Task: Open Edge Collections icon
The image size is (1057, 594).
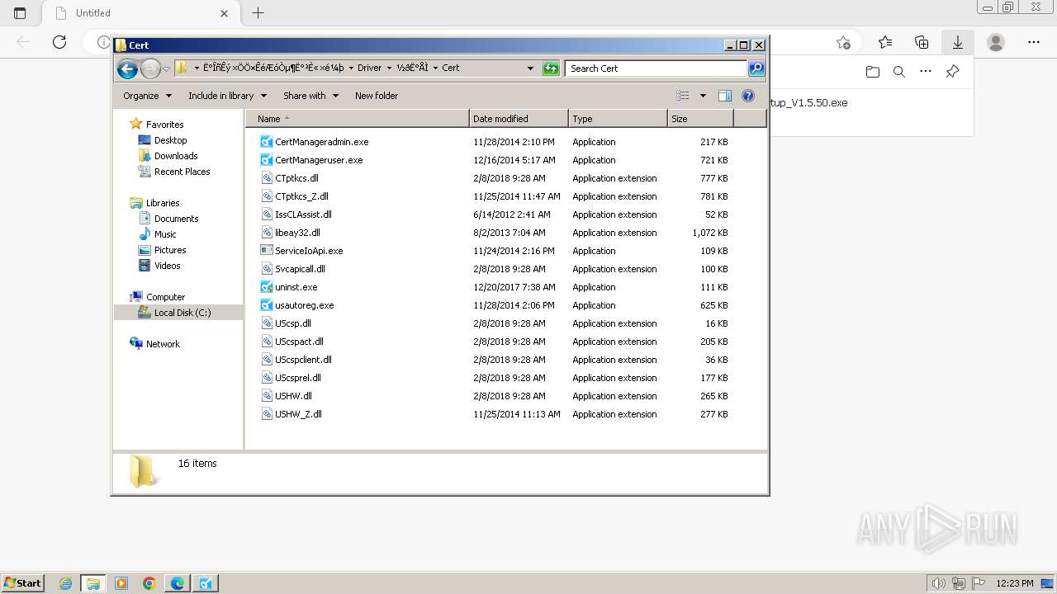Action: coord(922,42)
